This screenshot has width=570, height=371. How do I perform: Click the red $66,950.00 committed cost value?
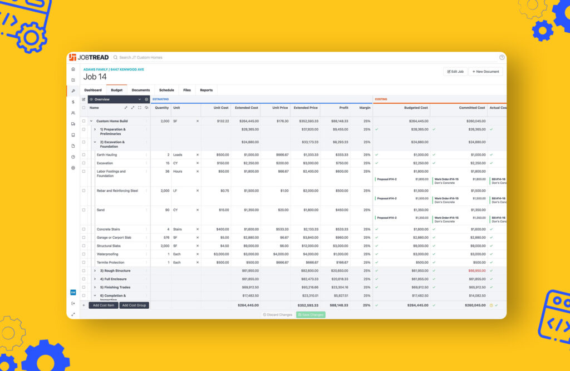pos(477,271)
